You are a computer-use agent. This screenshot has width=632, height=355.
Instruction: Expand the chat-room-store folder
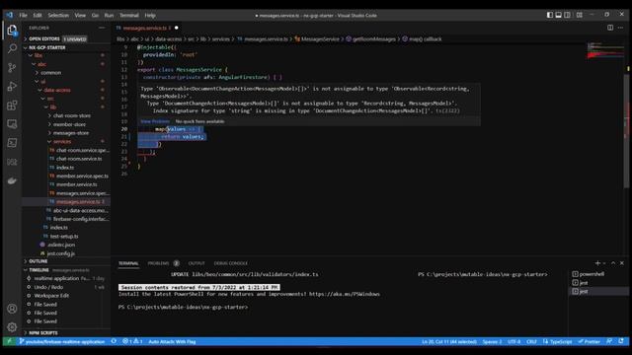72,115
